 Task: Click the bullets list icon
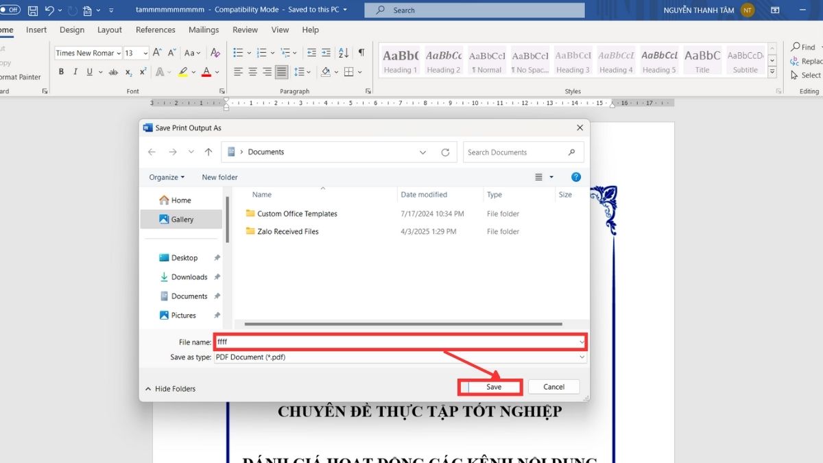(x=238, y=53)
